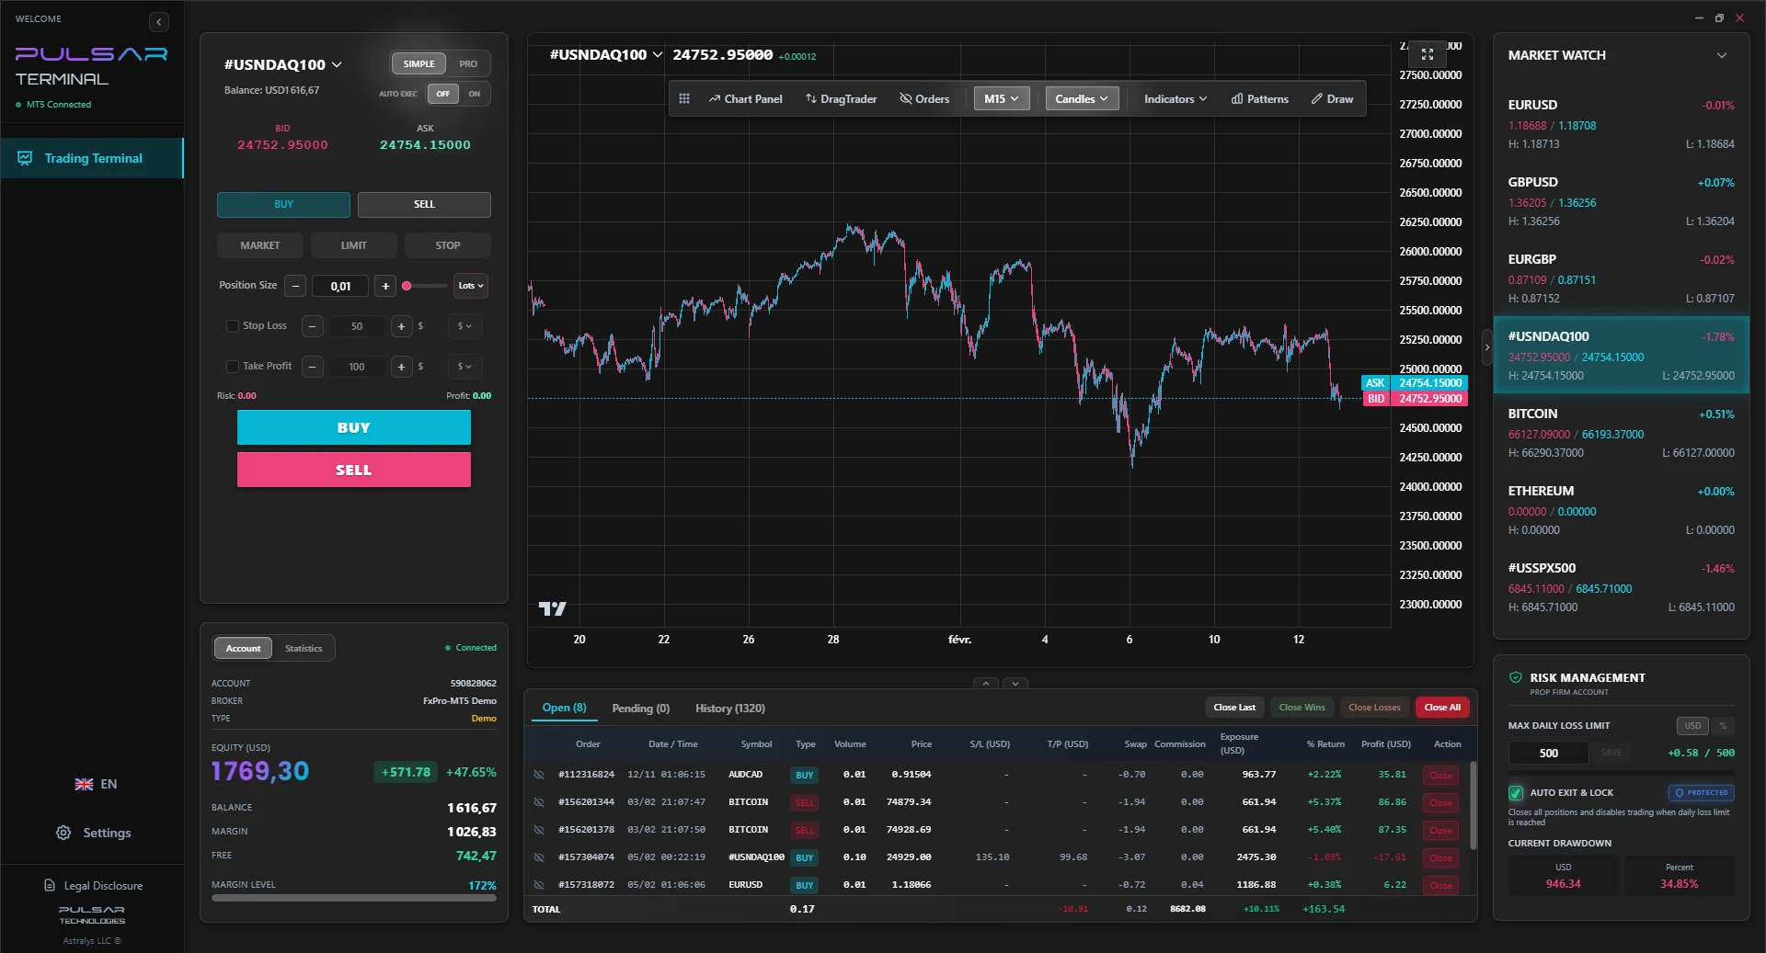Collapse the Market Watch panel chevron

[x=1722, y=55]
